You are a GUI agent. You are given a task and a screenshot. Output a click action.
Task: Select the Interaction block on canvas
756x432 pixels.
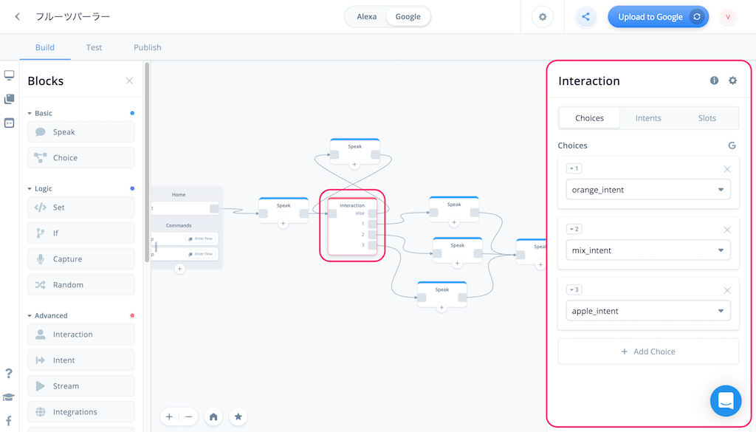click(x=352, y=225)
